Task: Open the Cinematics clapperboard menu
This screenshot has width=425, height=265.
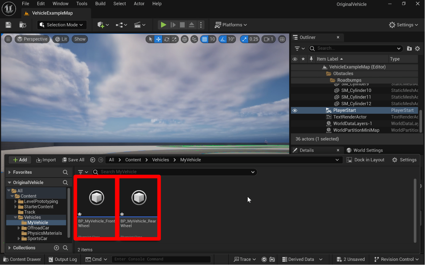Action: click(x=140, y=25)
